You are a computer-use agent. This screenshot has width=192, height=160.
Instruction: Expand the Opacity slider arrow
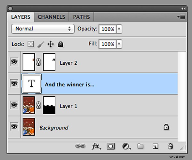tap(119, 29)
